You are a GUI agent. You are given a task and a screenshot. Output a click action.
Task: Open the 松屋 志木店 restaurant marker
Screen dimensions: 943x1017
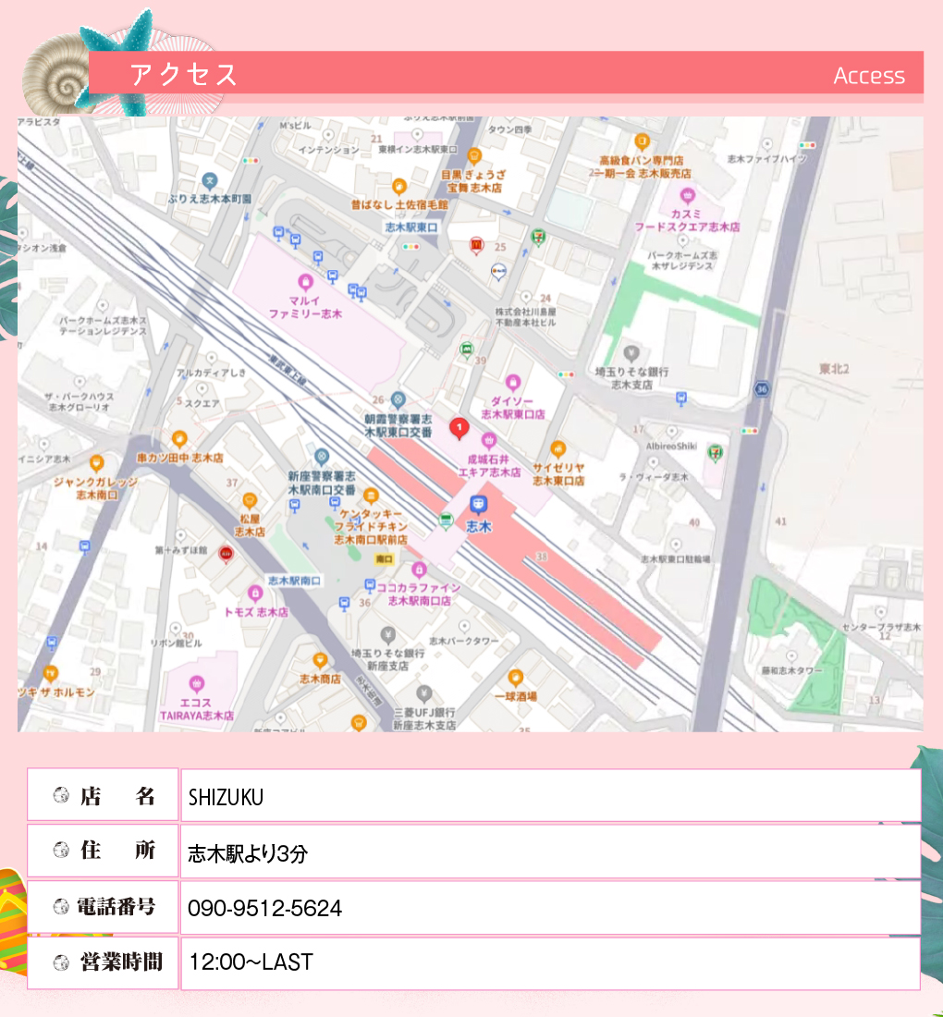(x=250, y=501)
